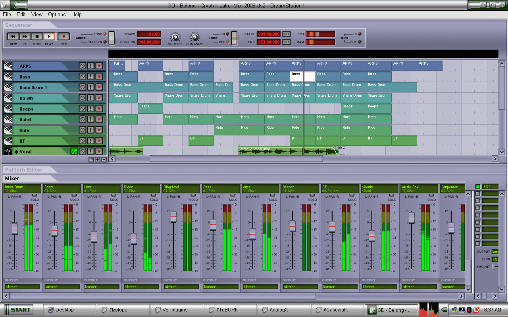
Task: Click the Record transport button
Action: click(x=63, y=36)
